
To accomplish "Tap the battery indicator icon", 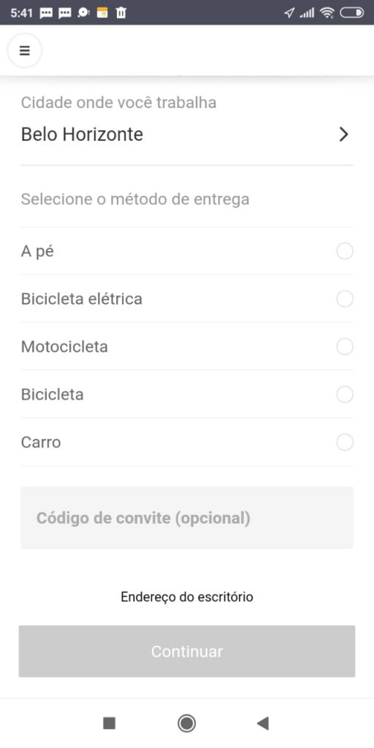I will point(351,13).
